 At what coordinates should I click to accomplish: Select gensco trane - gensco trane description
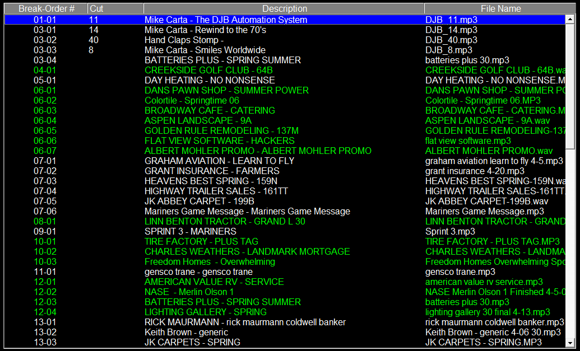[x=198, y=272]
